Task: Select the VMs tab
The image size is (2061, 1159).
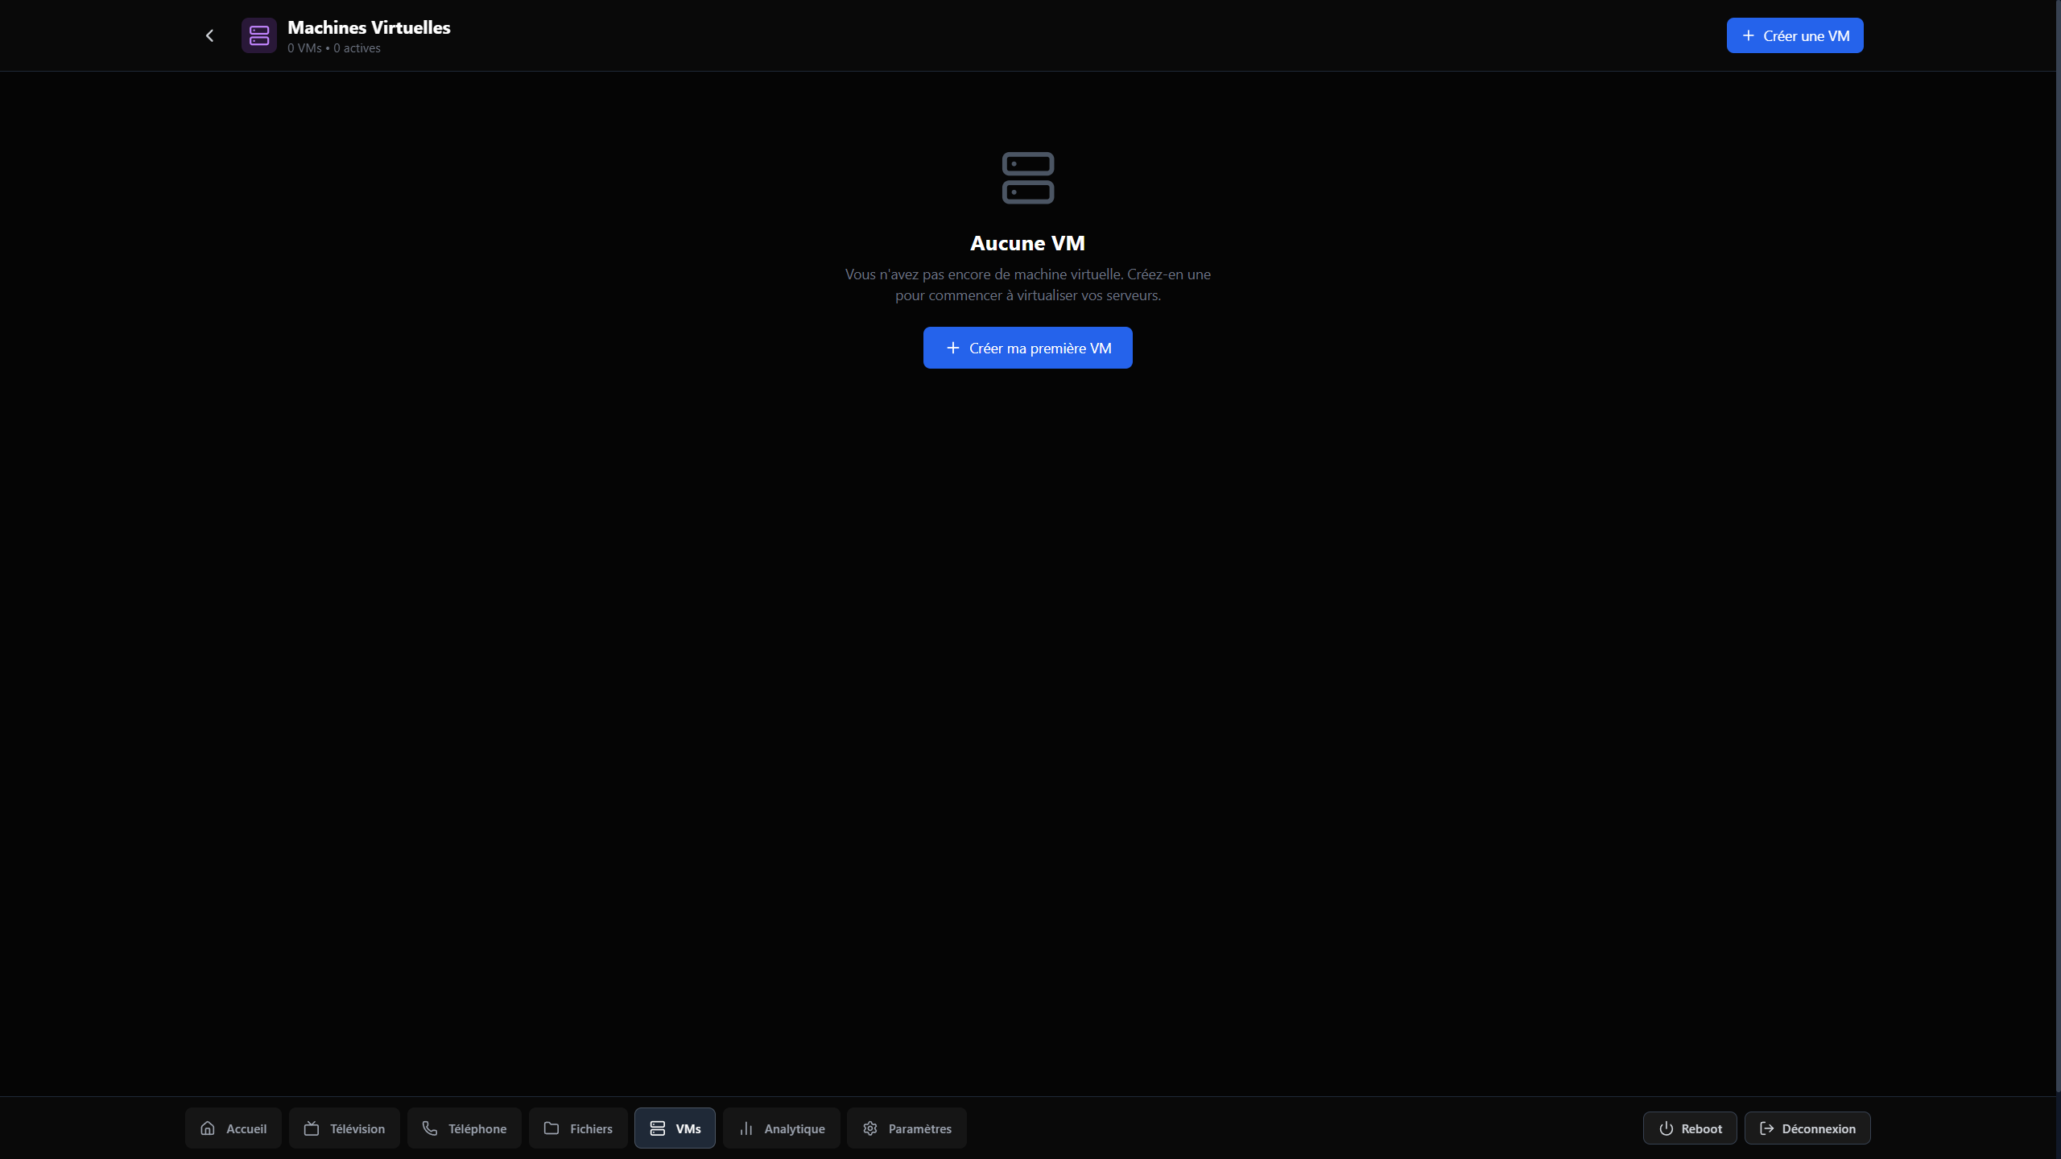Action: [675, 1128]
